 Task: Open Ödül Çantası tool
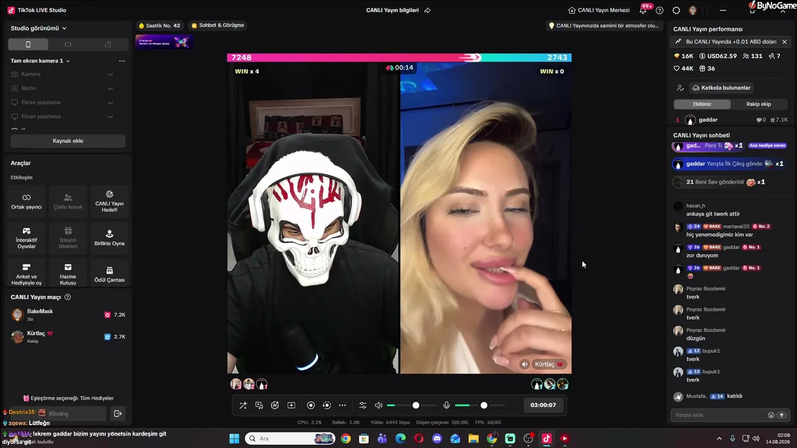(110, 274)
